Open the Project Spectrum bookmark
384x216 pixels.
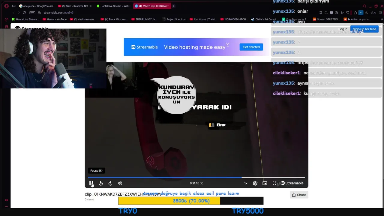click(x=174, y=19)
